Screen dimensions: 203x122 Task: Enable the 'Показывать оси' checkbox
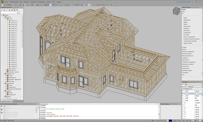click(183, 89)
